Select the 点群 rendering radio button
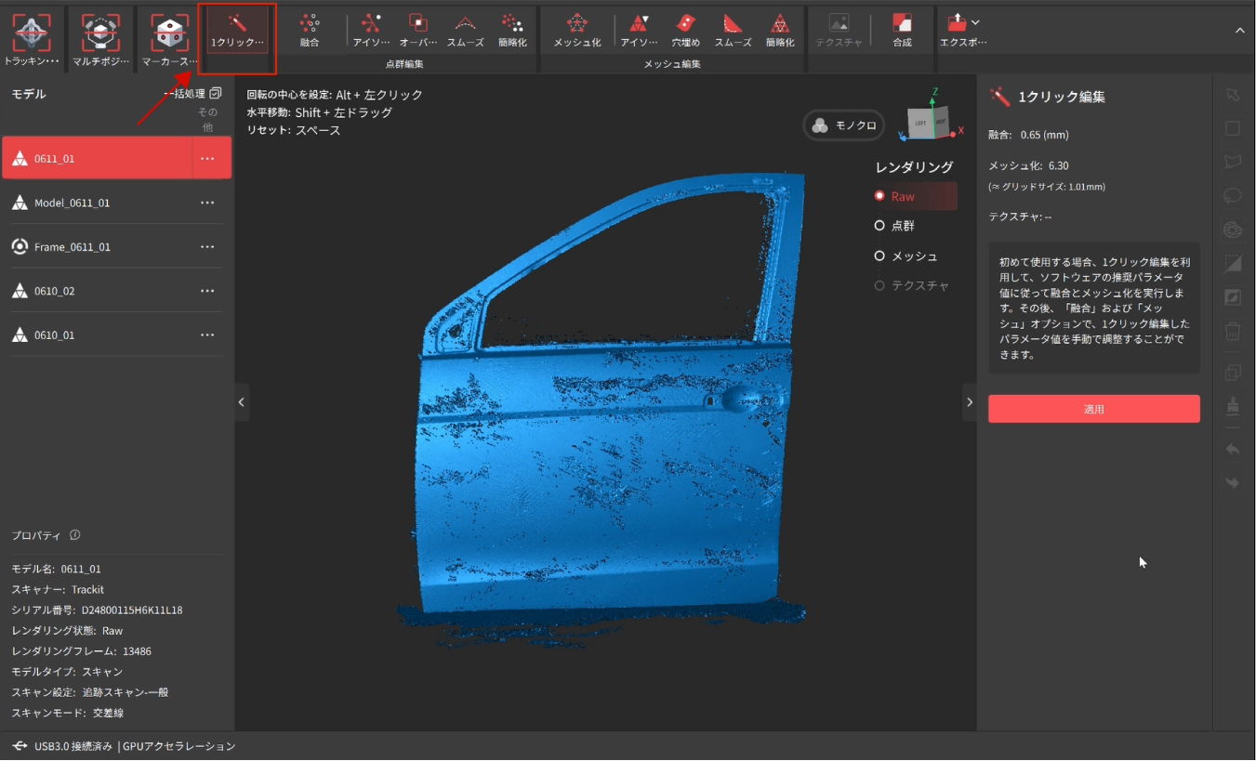The image size is (1256, 761). [879, 226]
